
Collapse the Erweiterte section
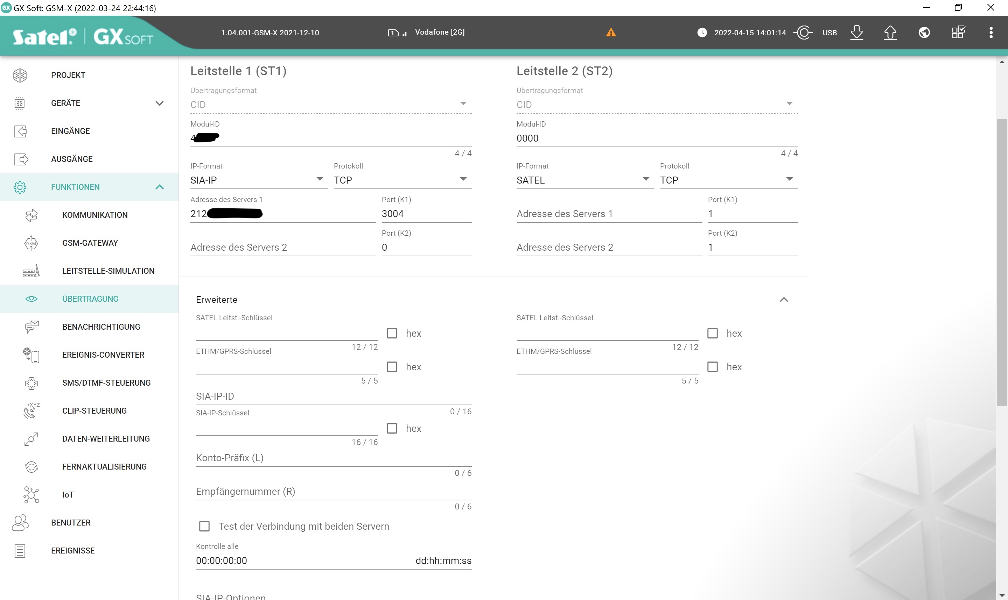pos(784,300)
